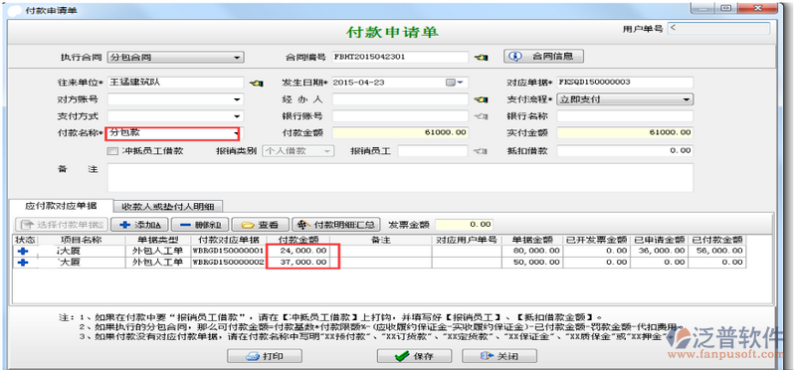Click the 合同信息 button
Screen dimensions: 795x370
click(543, 57)
